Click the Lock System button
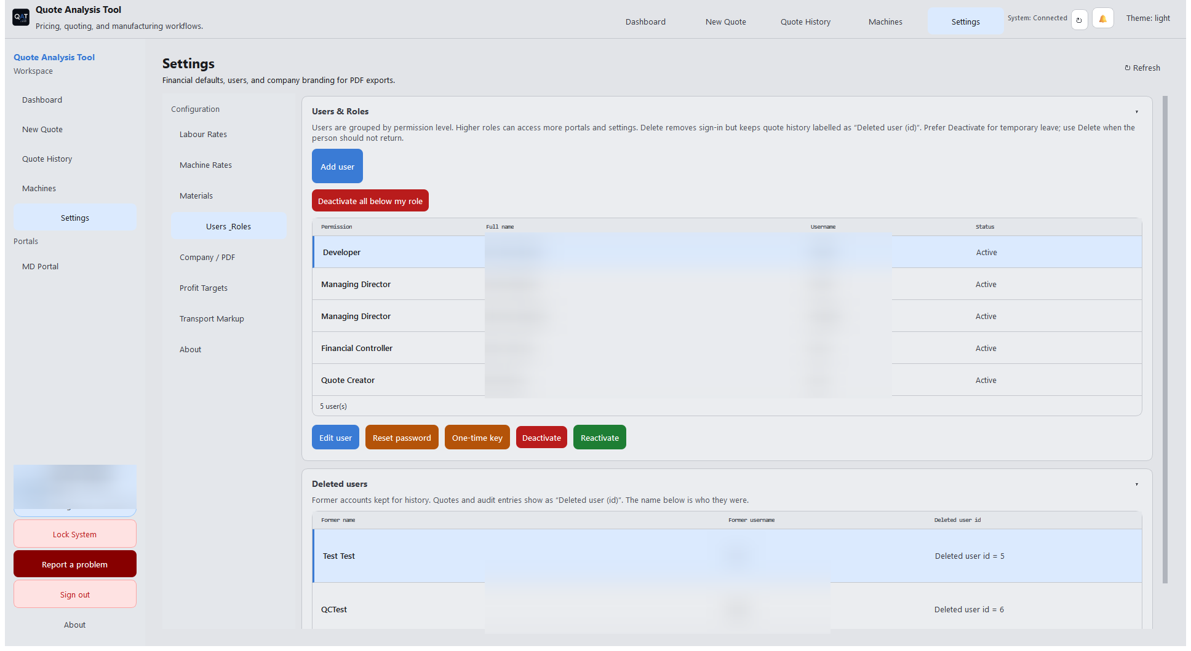Image resolution: width=1191 pixels, height=651 pixels. [74, 534]
